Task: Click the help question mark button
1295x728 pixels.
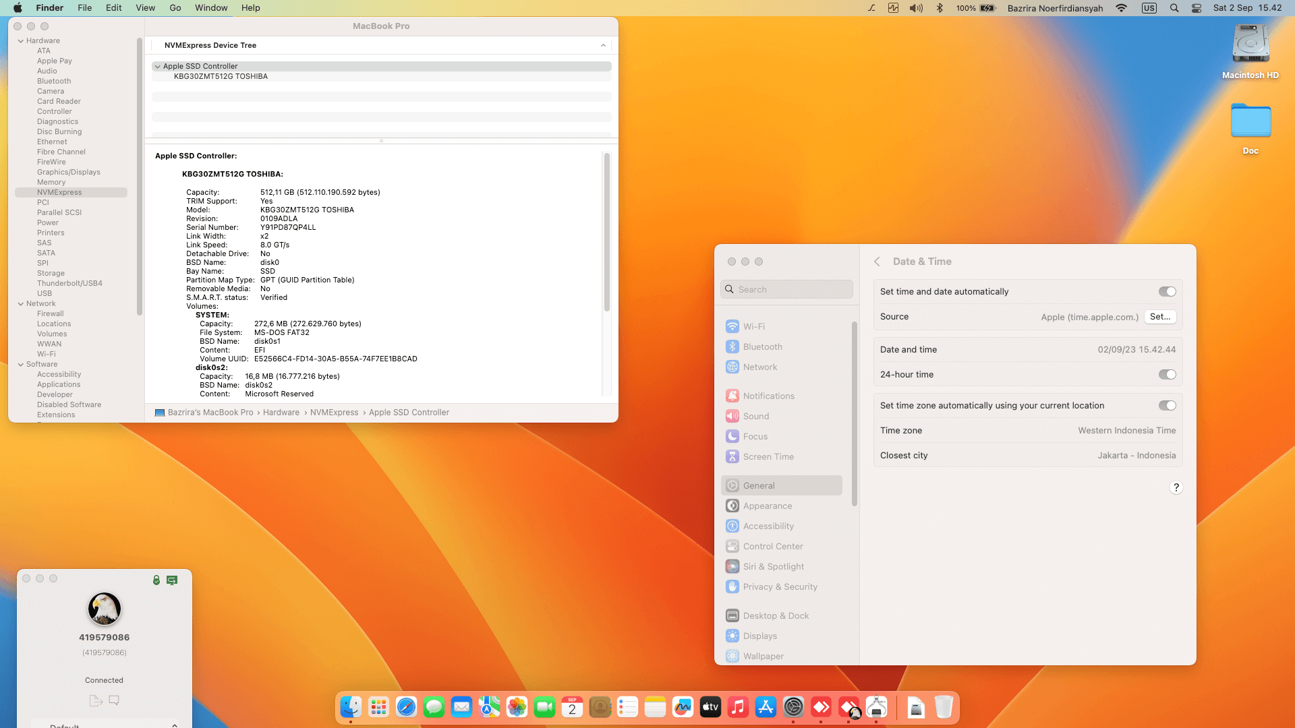Action: 1176,488
